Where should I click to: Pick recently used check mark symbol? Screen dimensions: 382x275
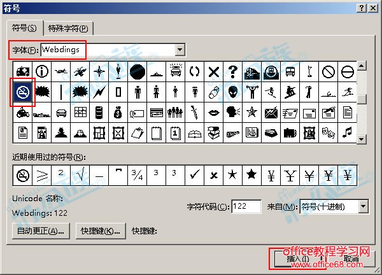tap(195, 176)
